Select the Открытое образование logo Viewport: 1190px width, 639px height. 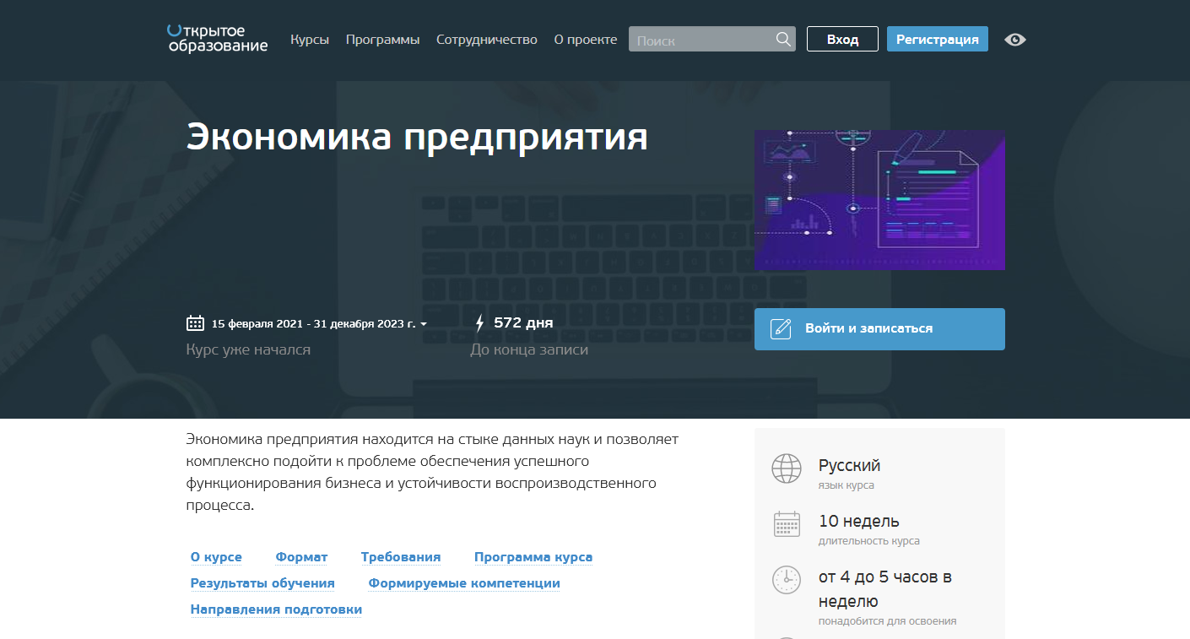216,40
